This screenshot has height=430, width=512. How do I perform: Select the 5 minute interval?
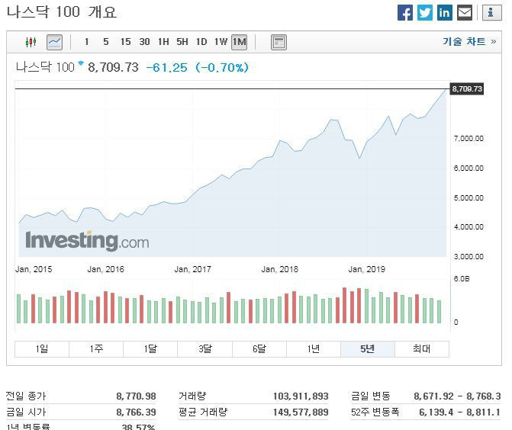click(x=106, y=42)
